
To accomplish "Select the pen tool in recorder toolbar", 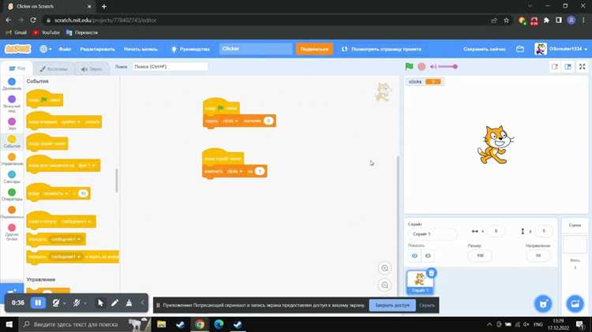I will [114, 303].
